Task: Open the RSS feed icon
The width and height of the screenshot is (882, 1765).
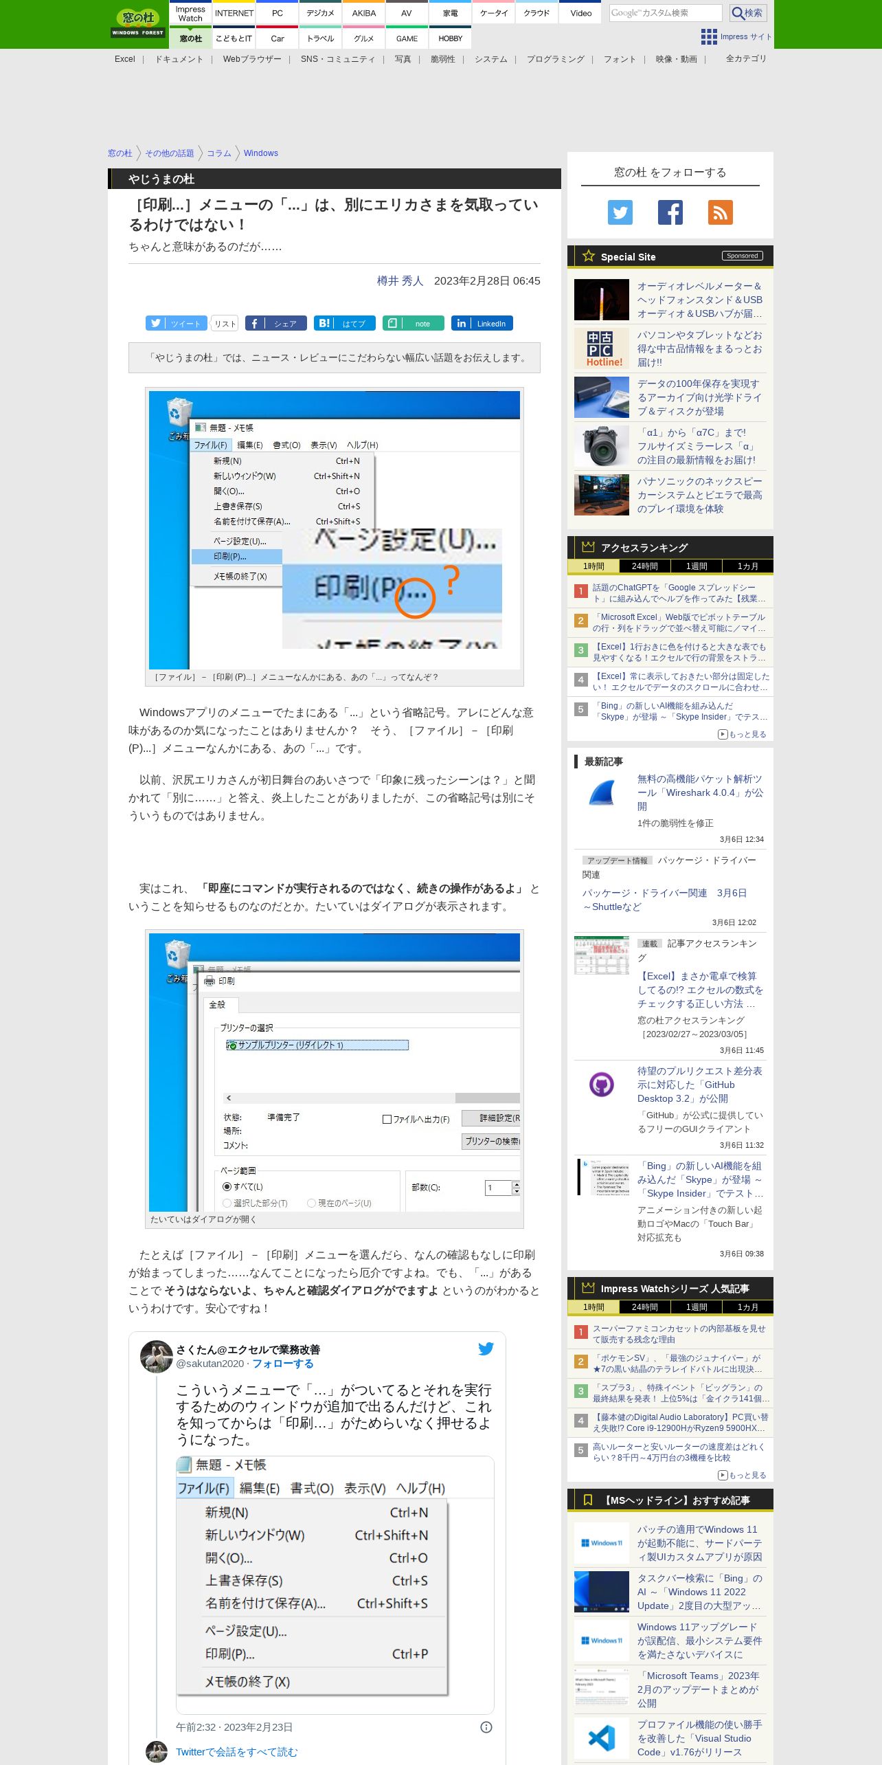Action: pyautogui.click(x=720, y=212)
